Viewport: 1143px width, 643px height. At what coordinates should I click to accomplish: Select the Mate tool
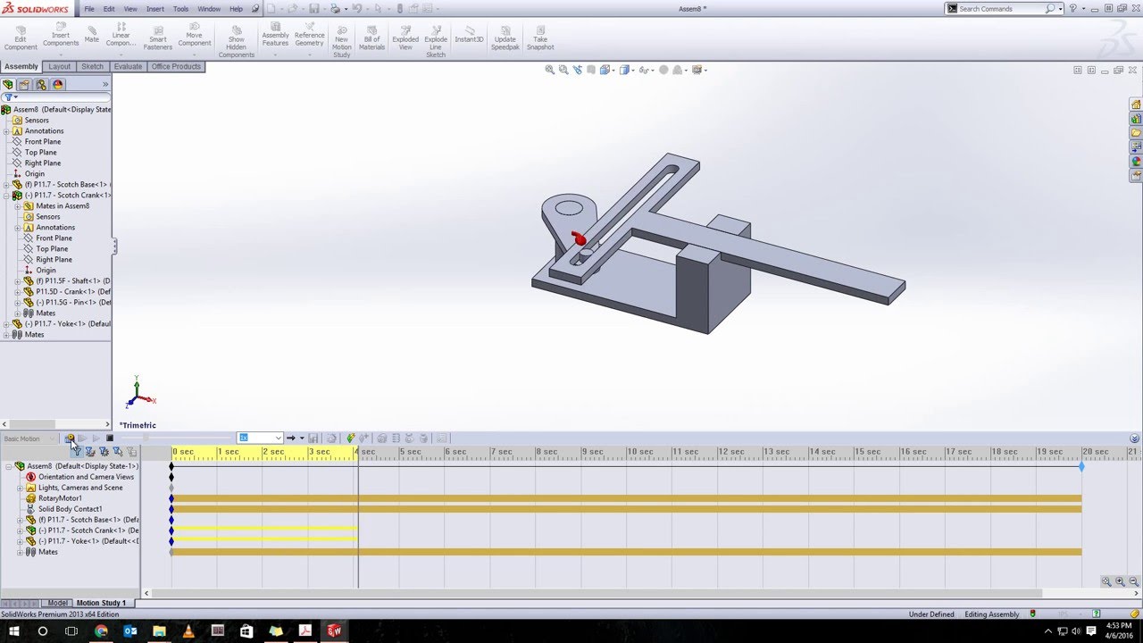tap(92, 33)
